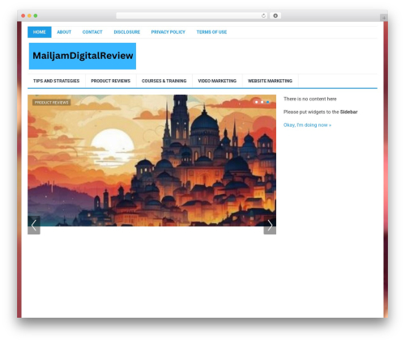Open the Home menu item

pyautogui.click(x=40, y=32)
